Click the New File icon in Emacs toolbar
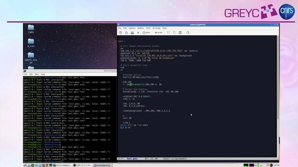 (x=121, y=32)
